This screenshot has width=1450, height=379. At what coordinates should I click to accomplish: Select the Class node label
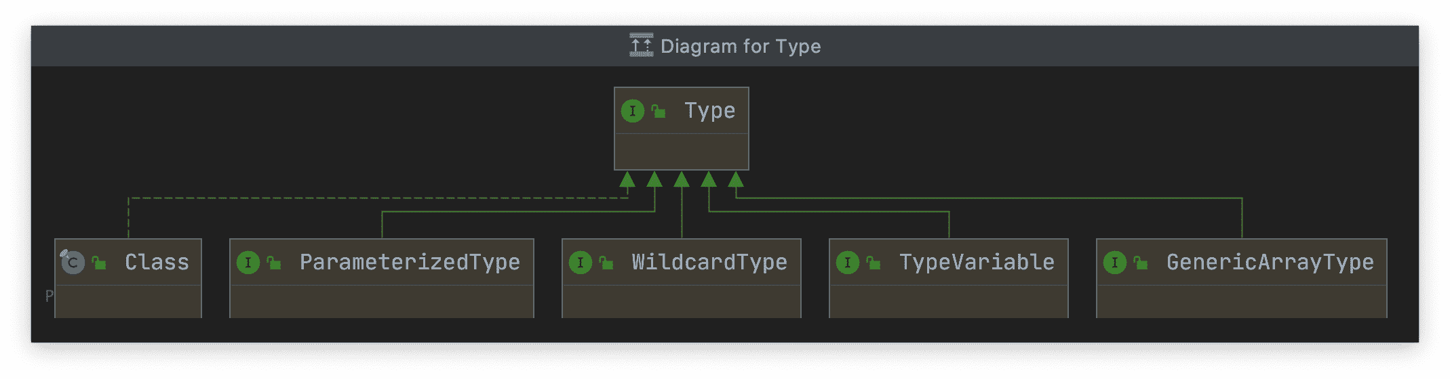tap(157, 263)
